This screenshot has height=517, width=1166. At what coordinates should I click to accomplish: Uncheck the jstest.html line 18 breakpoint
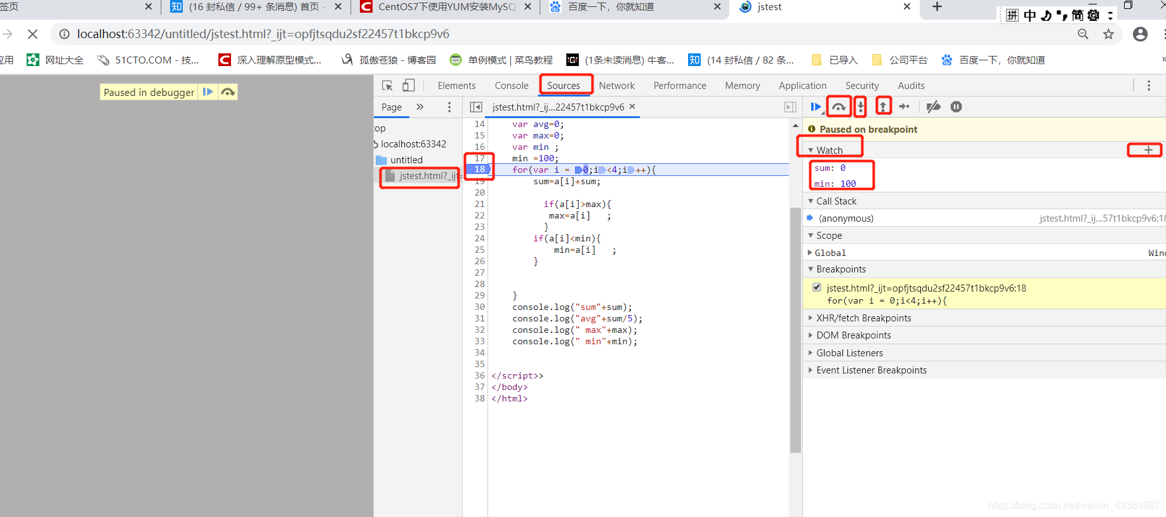tap(817, 287)
